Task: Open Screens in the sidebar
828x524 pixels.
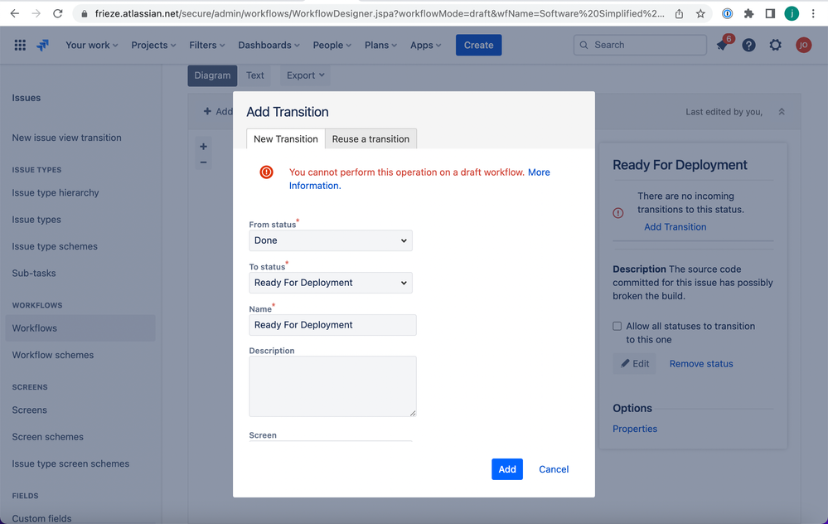Action: [30, 410]
